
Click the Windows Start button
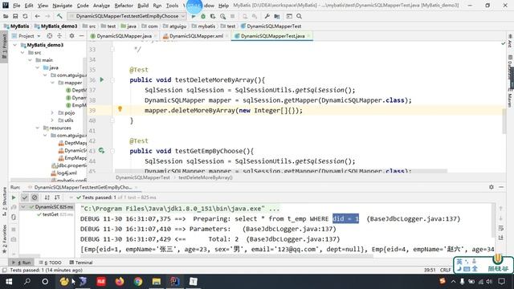click(x=9, y=282)
